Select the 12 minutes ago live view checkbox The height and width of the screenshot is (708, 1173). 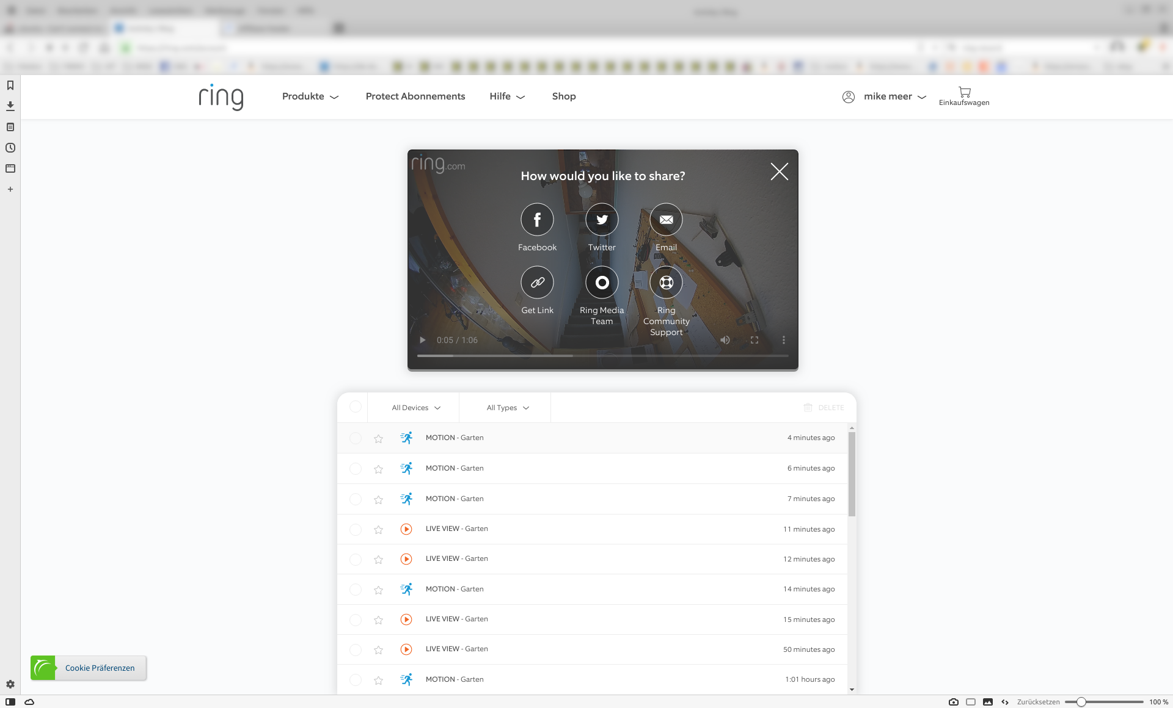pyautogui.click(x=356, y=559)
